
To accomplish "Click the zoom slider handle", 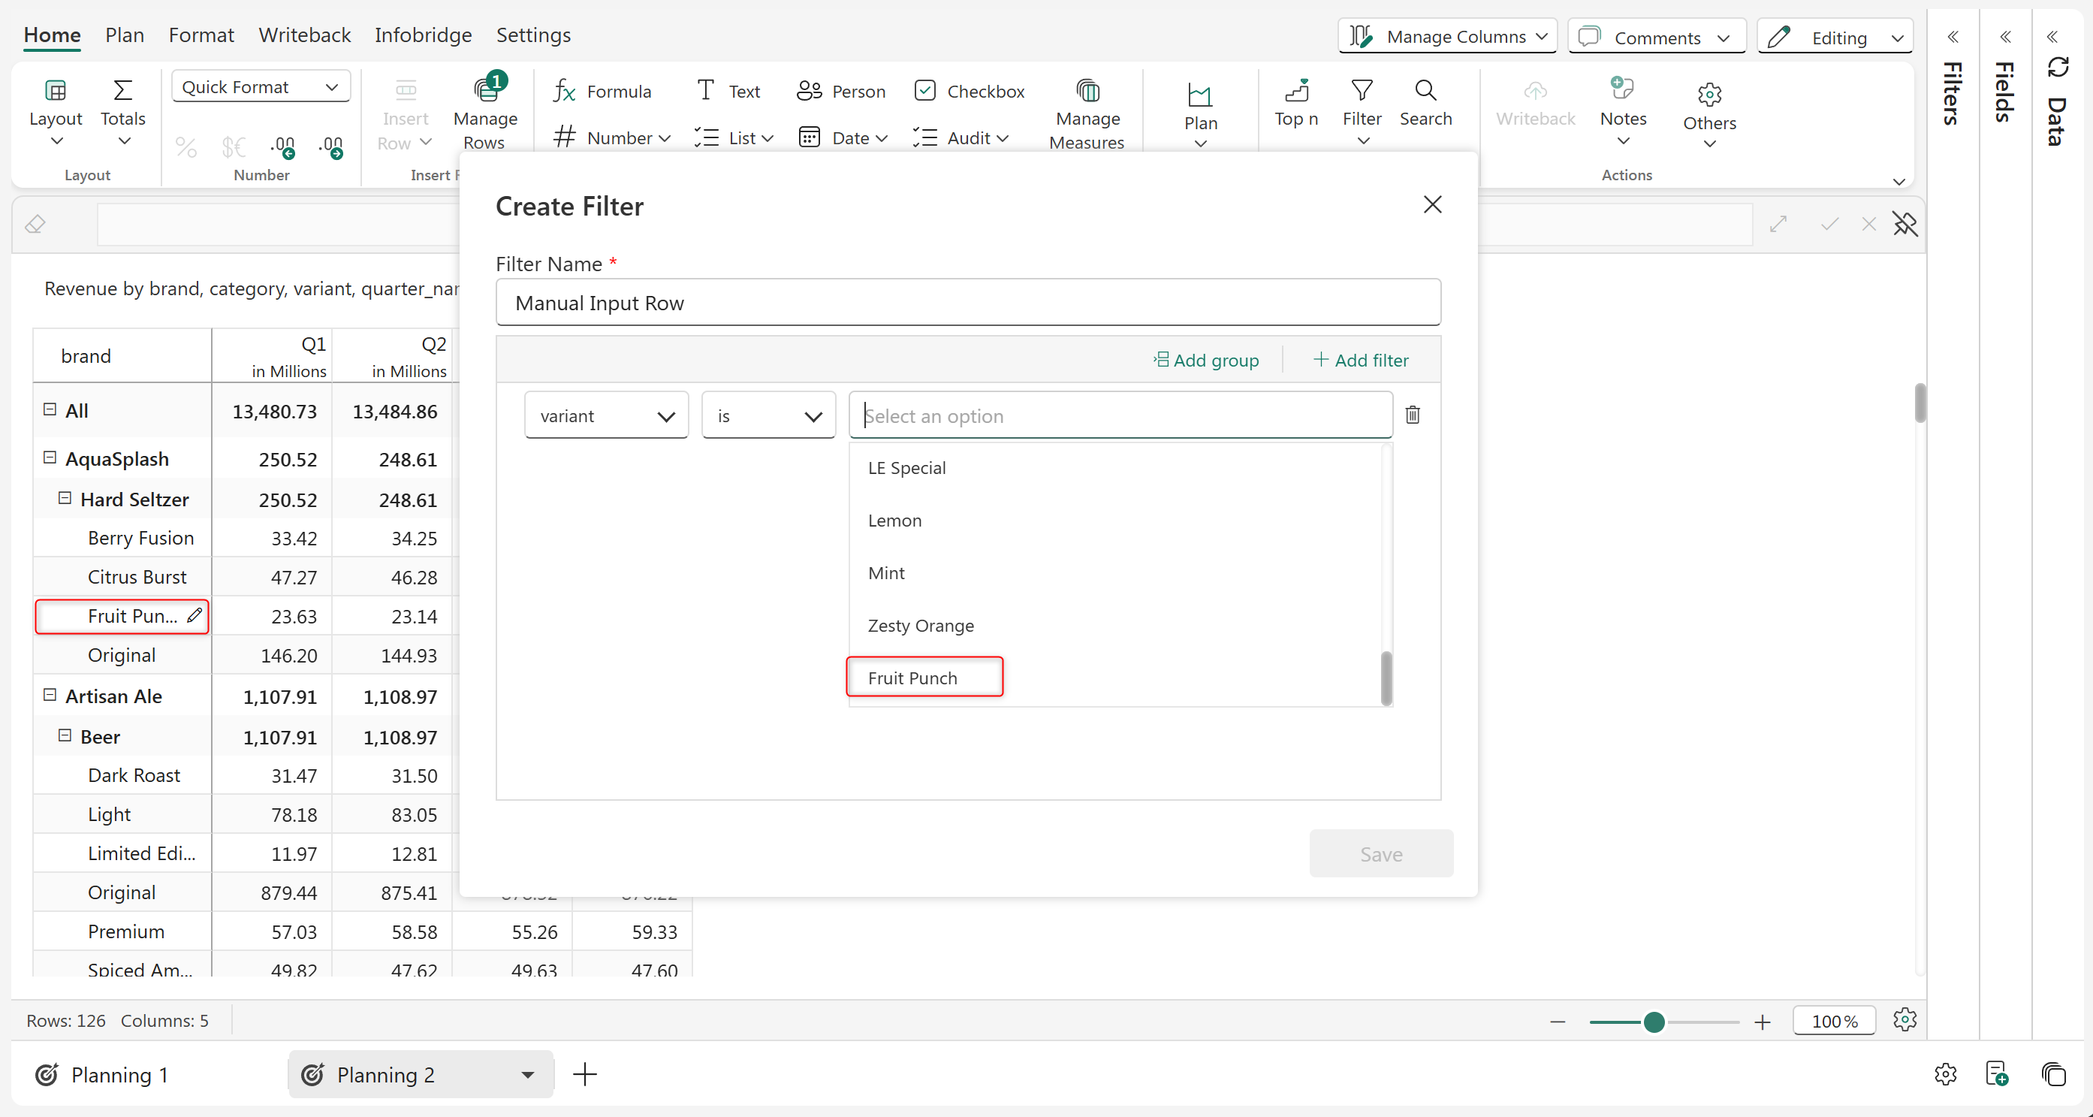I will point(1654,1022).
